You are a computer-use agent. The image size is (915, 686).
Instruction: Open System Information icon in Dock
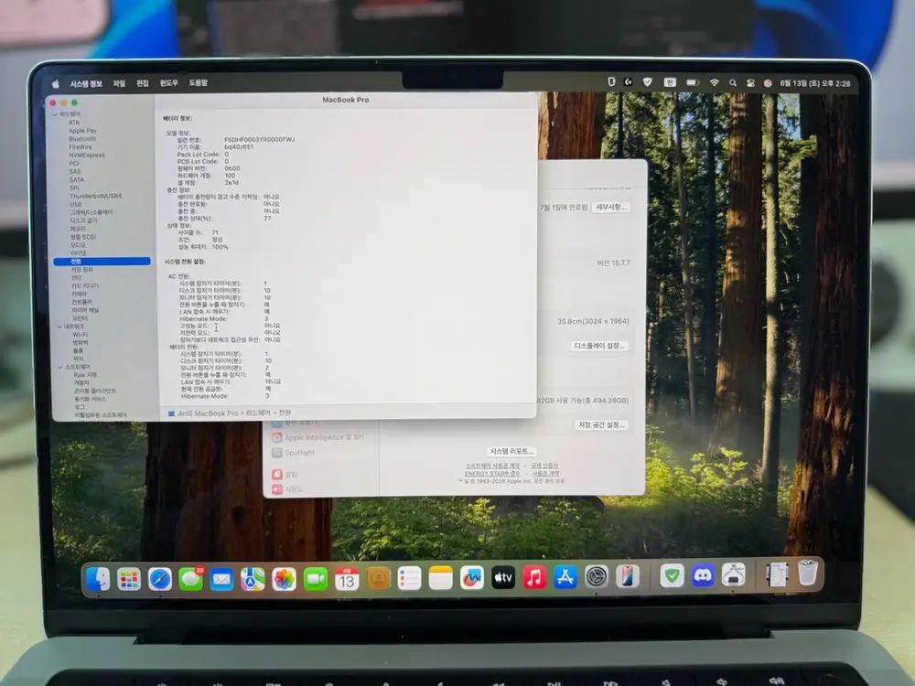pos(734,575)
